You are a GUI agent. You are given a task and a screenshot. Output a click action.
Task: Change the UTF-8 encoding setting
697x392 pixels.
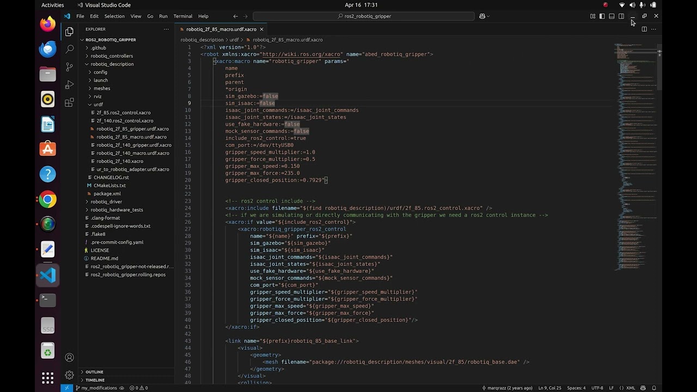pyautogui.click(x=597, y=388)
